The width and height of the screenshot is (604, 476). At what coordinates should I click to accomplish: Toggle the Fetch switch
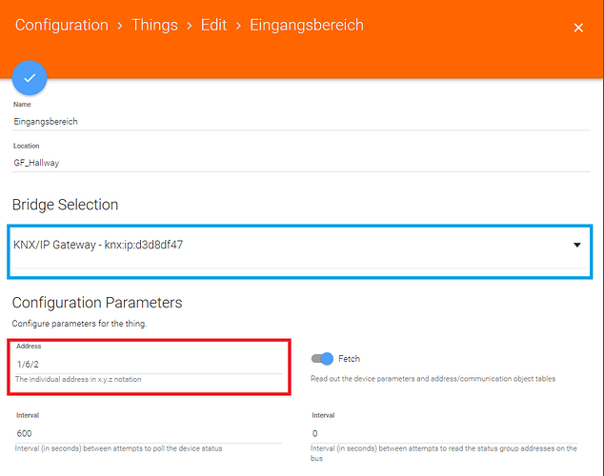click(323, 359)
